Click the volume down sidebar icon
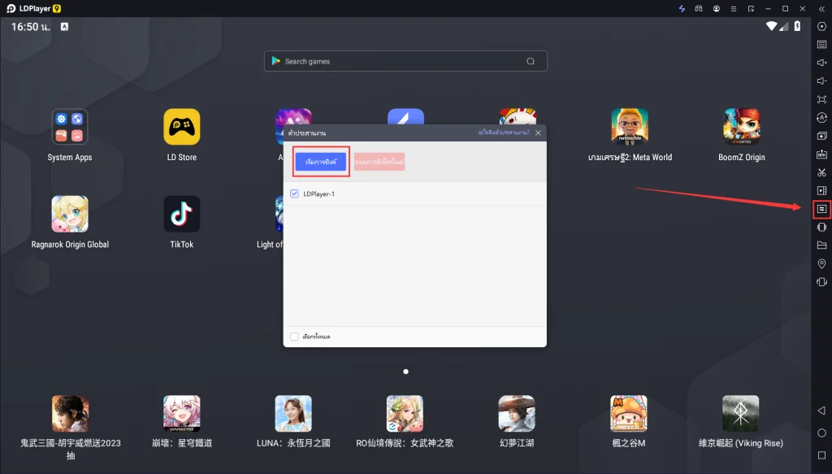This screenshot has height=474, width=832. click(821, 80)
